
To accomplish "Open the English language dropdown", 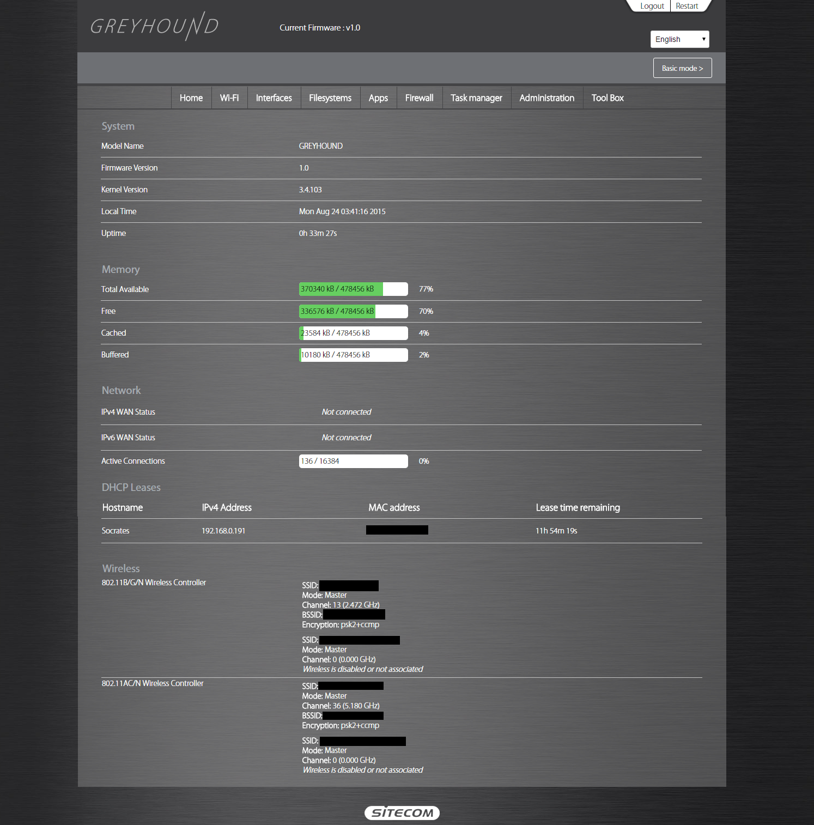I will [679, 39].
